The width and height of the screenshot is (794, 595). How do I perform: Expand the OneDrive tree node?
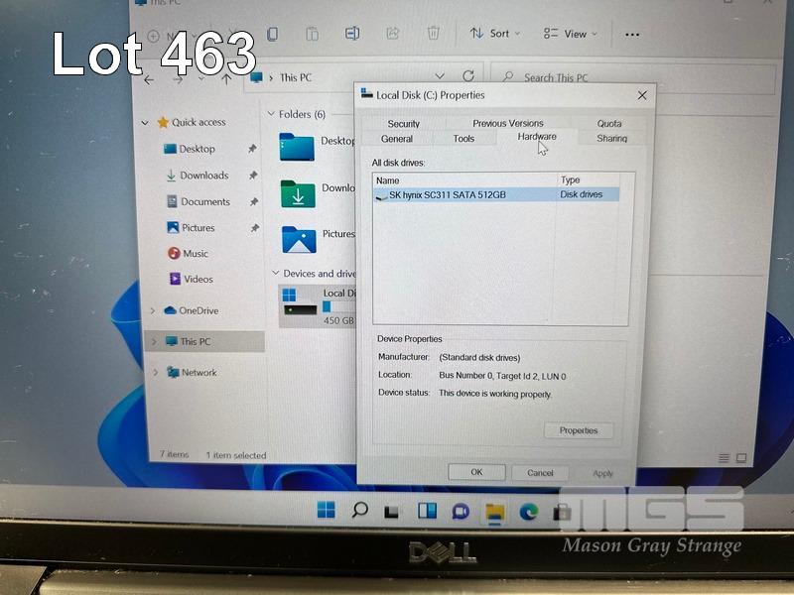pyautogui.click(x=152, y=311)
